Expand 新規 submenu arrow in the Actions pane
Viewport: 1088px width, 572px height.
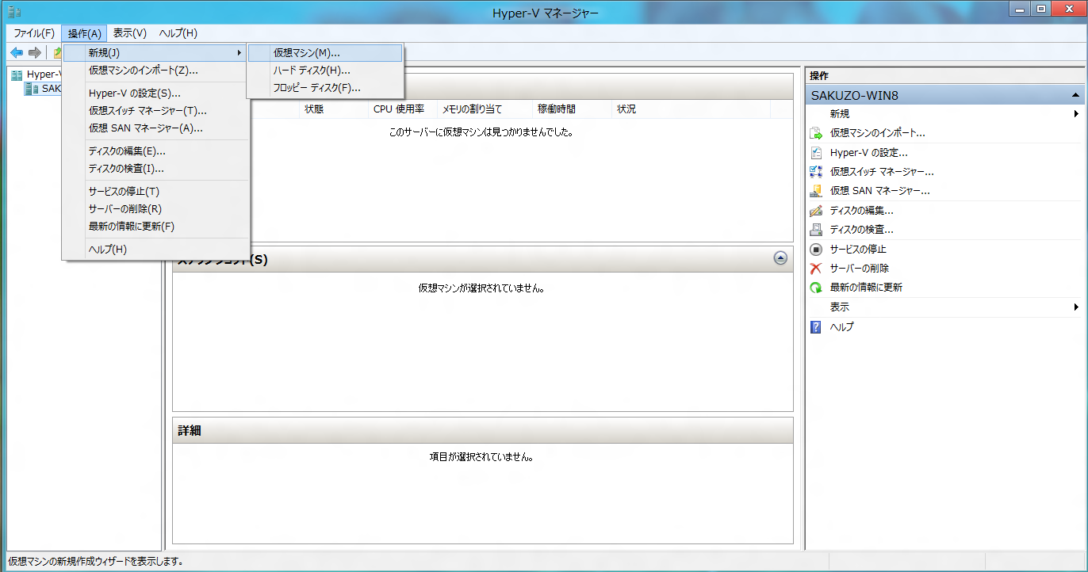point(1076,114)
